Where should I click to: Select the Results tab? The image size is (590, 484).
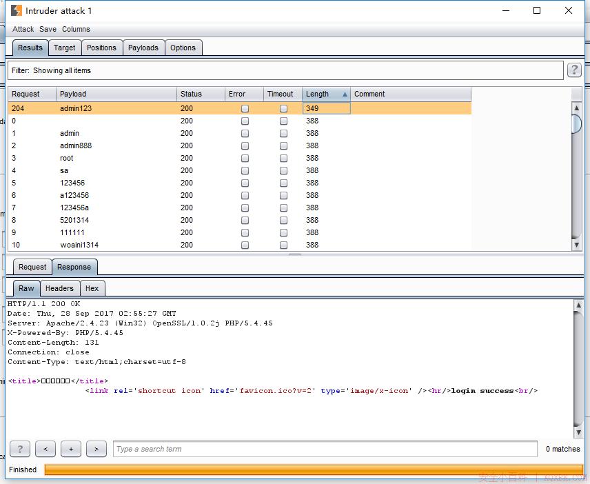[30, 48]
